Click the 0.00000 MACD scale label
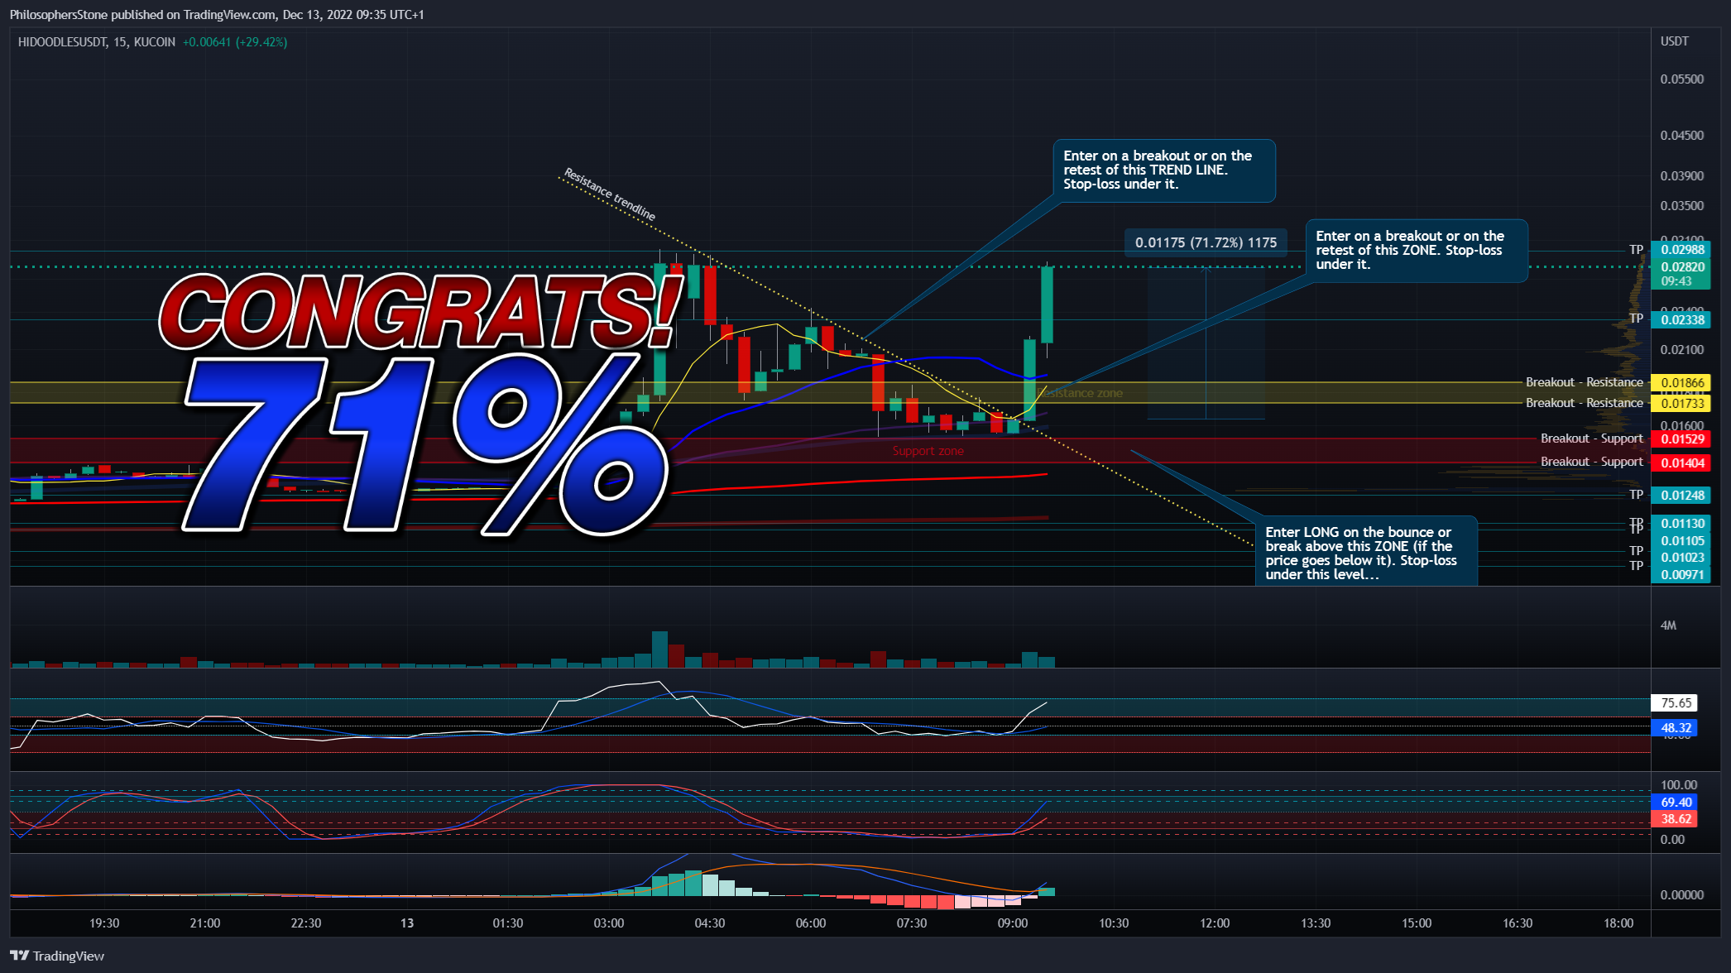1731x973 pixels. tap(1682, 895)
